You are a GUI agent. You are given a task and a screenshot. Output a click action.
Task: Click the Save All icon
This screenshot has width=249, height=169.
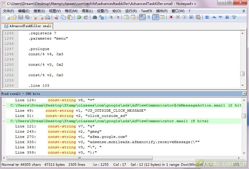coord(27,17)
